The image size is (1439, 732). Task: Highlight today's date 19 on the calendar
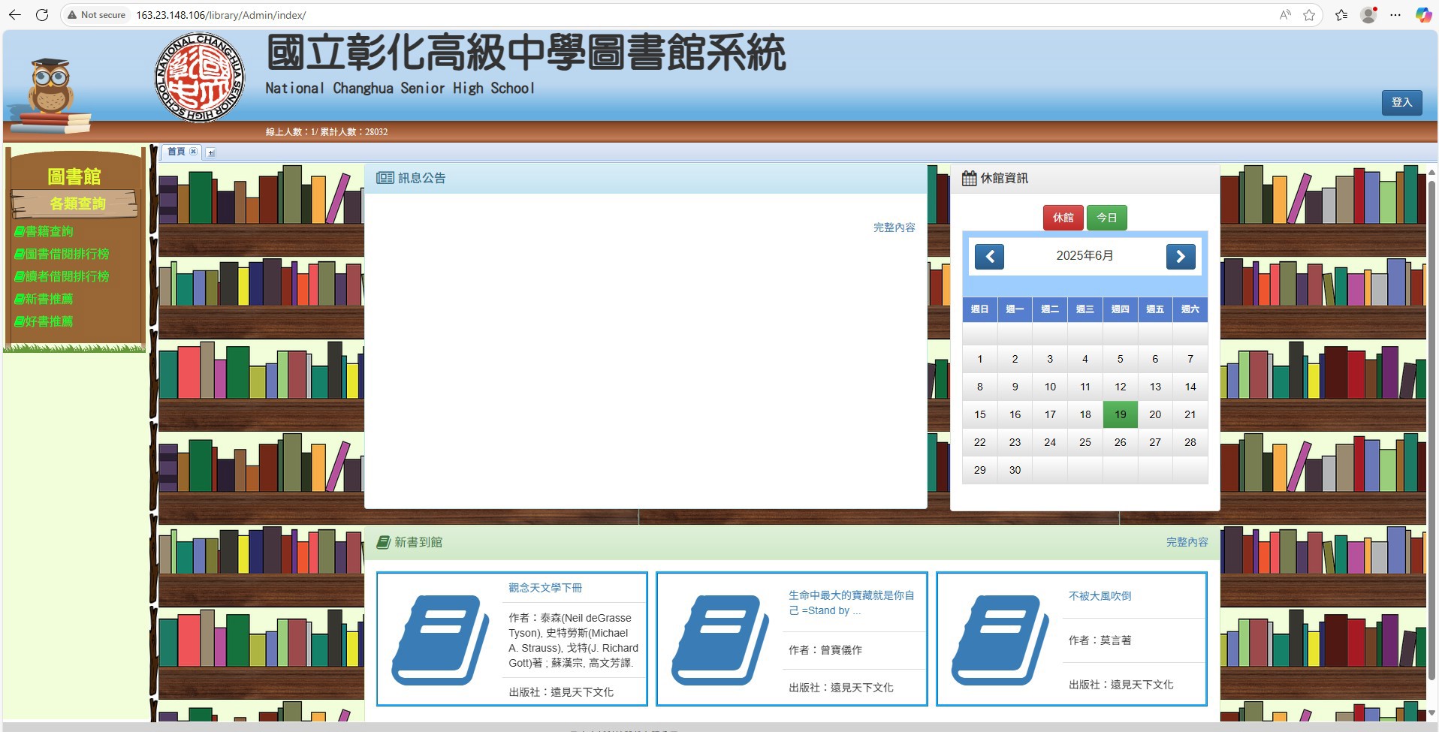(x=1120, y=414)
